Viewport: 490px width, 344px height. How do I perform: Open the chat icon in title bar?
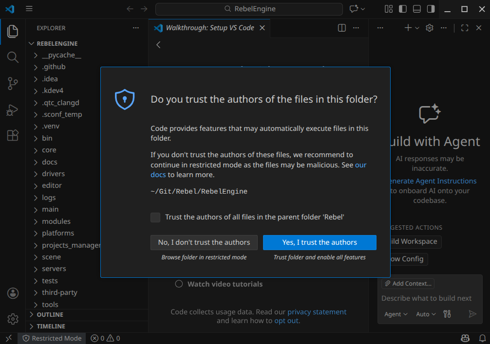[354, 9]
